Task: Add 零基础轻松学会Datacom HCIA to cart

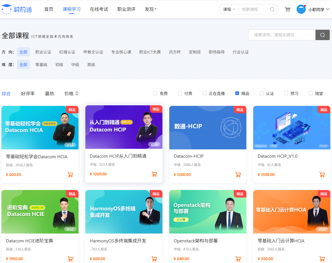Action: [70, 175]
